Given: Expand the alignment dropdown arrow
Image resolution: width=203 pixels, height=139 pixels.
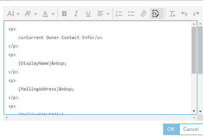Looking at the screenshot, I should (x=108, y=14).
